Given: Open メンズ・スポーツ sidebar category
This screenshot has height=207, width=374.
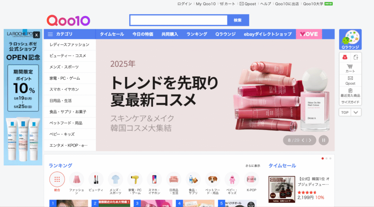Looking at the screenshot, I should [64, 67].
